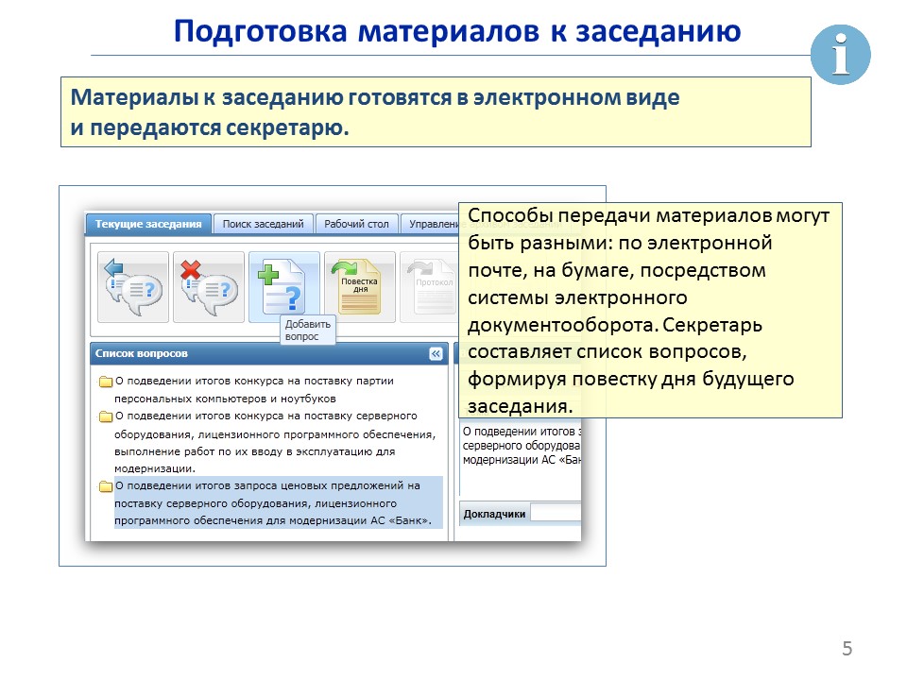Click slide title Подготовка материалов к заседанию
Image resolution: width=907 pixels, height=680 pixels.
click(457, 31)
